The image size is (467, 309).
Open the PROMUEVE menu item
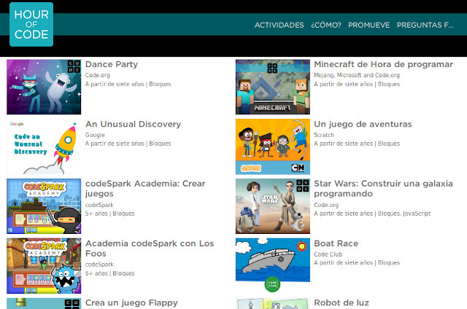(369, 25)
